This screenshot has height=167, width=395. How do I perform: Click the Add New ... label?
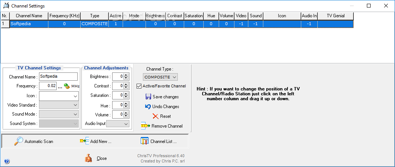101,141
